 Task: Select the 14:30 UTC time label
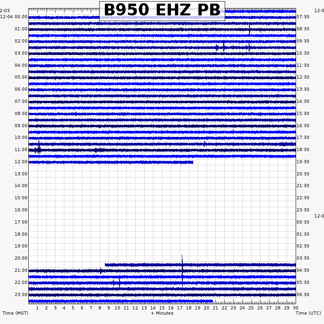[x=303, y=102]
